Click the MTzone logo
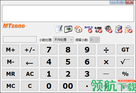 [14, 25]
